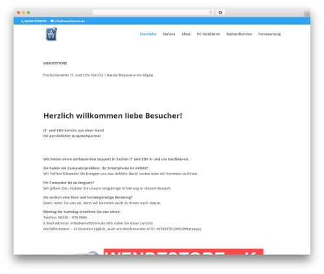Click info@wendtstore.de in the blue bar
324x274 pixels.
point(69,21)
